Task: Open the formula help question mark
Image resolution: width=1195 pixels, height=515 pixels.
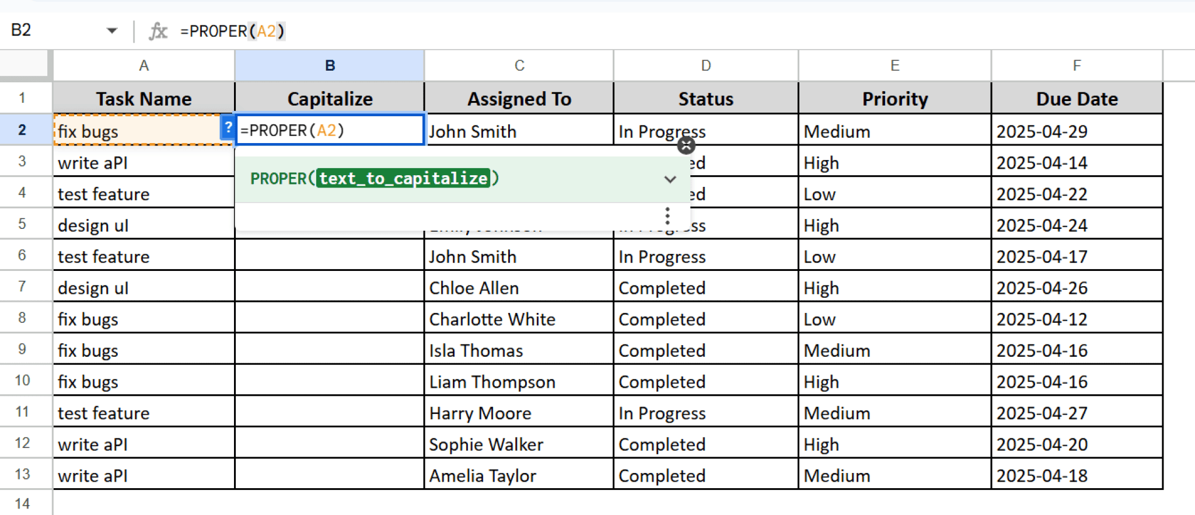Action: click(228, 127)
